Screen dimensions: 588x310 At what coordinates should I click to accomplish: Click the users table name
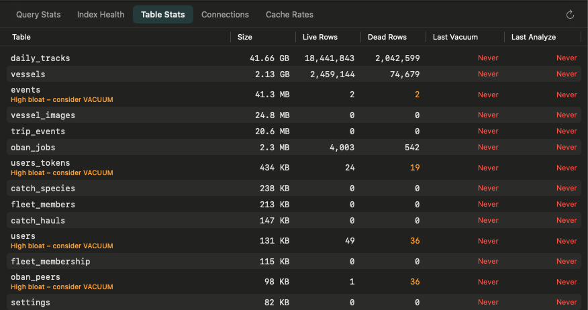click(23, 236)
